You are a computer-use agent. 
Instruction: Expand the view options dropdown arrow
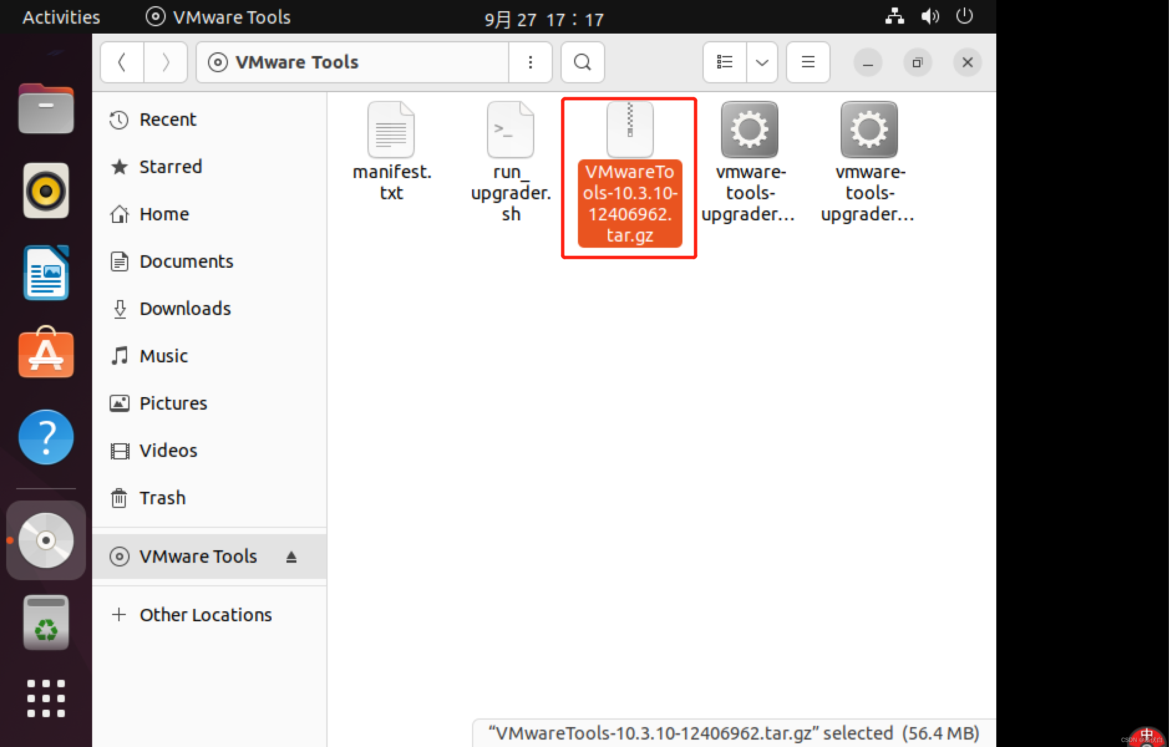coord(762,62)
